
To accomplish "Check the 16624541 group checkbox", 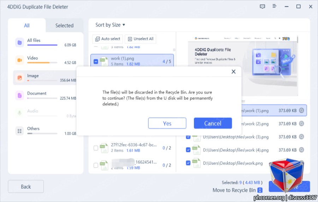I will click(x=96, y=165).
